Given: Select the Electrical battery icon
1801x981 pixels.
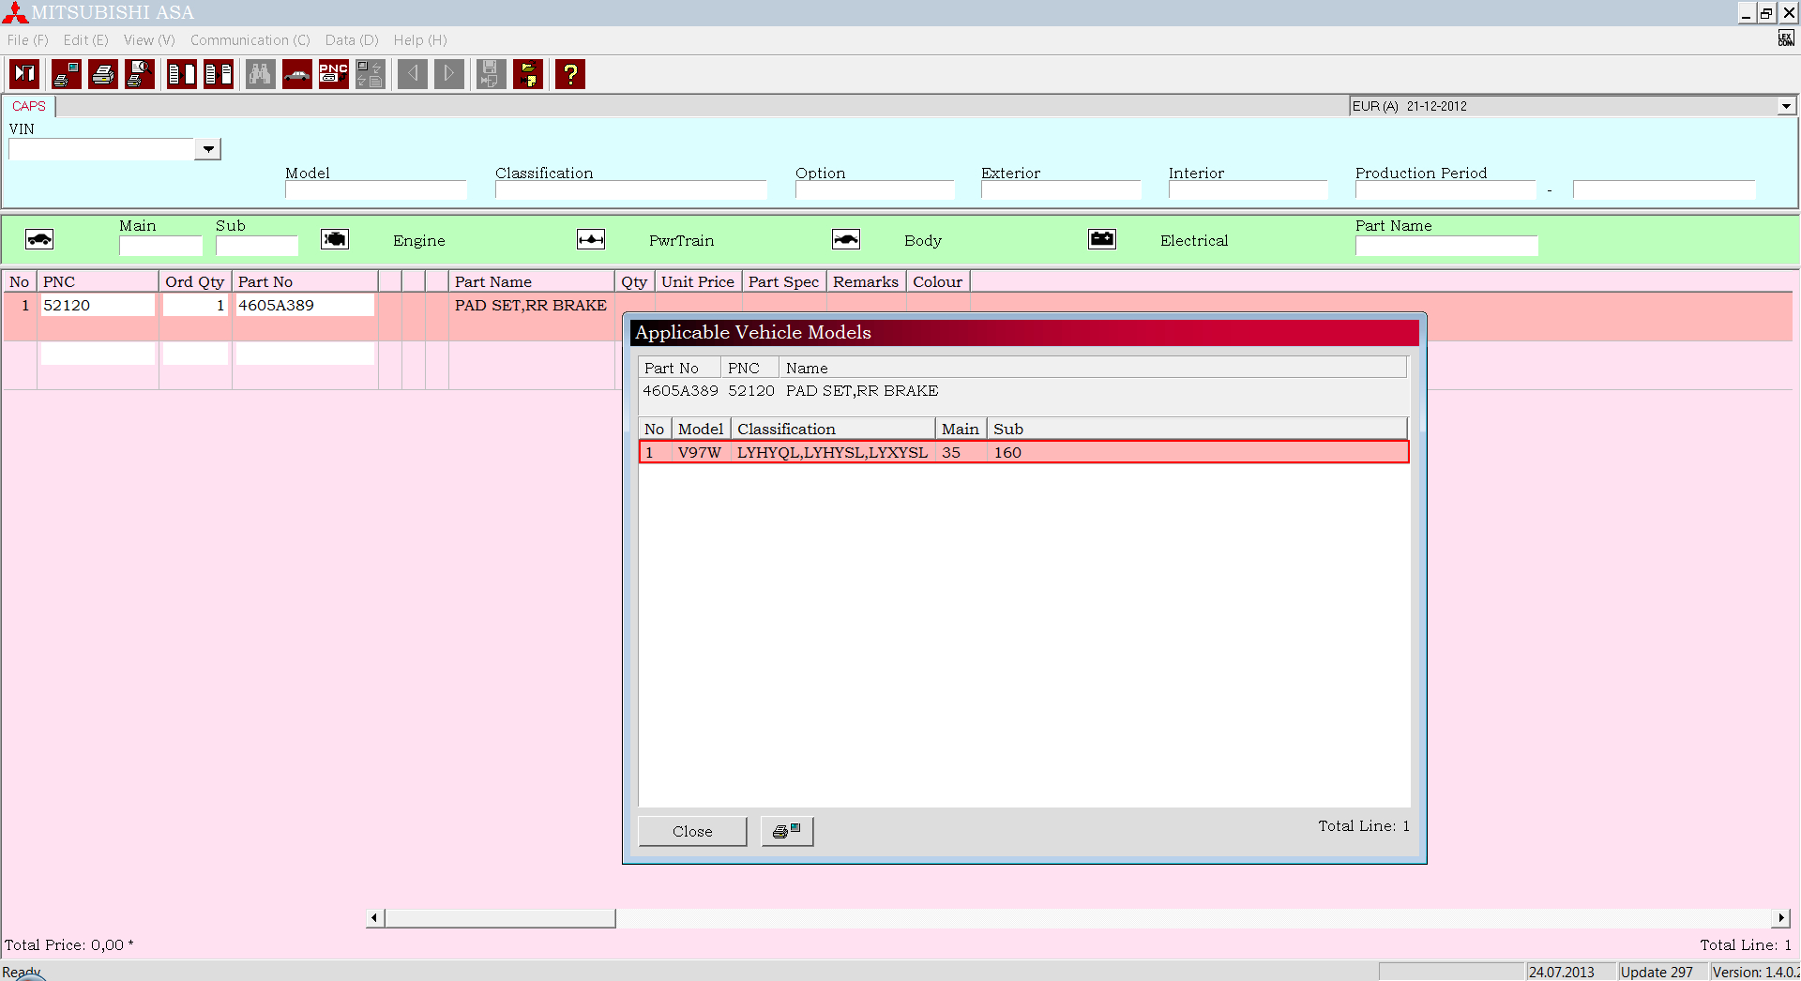Looking at the screenshot, I should click(1101, 240).
